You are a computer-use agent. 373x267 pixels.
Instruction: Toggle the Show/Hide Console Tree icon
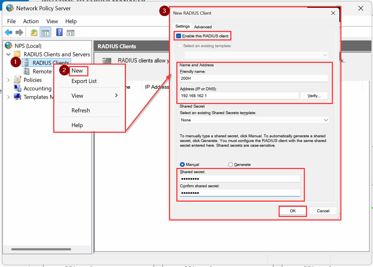45,33
